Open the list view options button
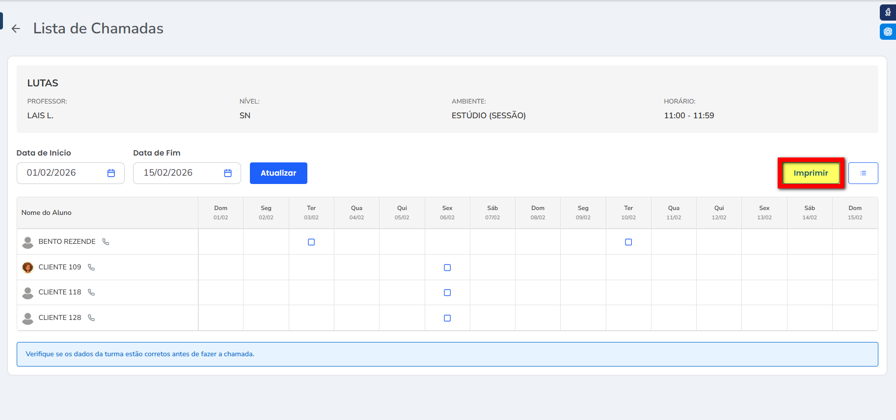The image size is (896, 420). coord(863,173)
